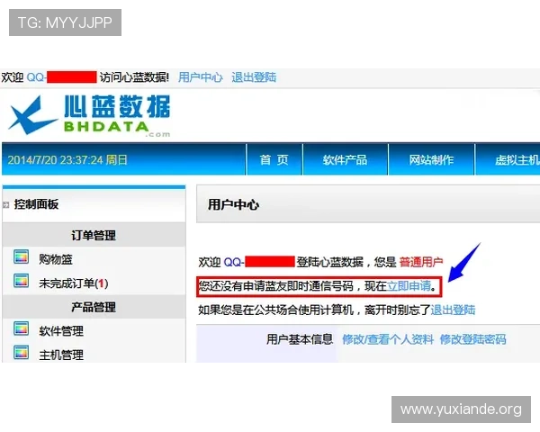540x432 pixels.
Task: Click the QQ username in welcome message
Action: point(259,262)
